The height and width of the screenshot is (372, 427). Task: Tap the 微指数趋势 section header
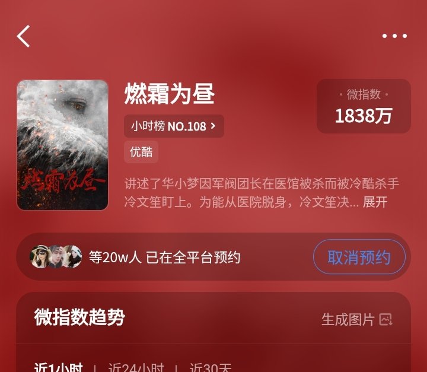pos(79,317)
